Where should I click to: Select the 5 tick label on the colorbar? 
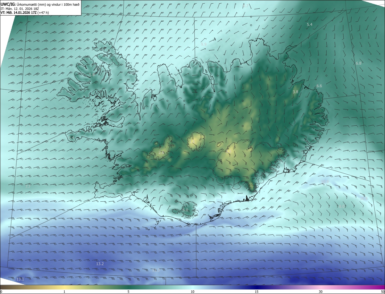128,292
